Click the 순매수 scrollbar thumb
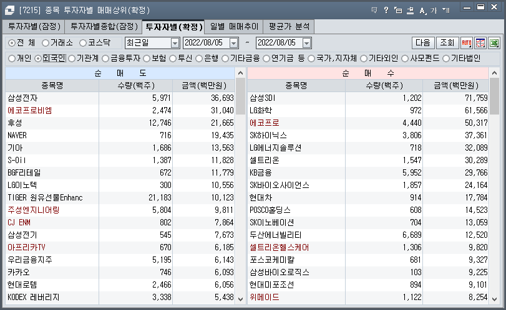506x310 pixels. tap(494, 96)
